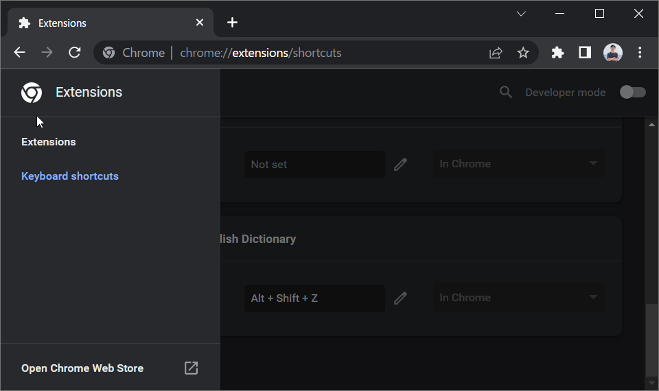Click the search extensions magnifier icon
The height and width of the screenshot is (391, 659).
tap(506, 92)
